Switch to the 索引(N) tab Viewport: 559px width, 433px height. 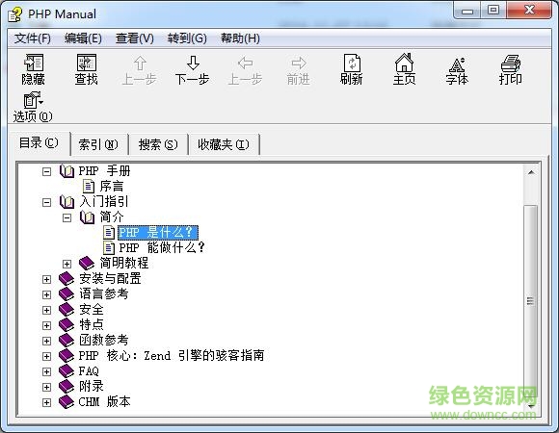tap(98, 144)
